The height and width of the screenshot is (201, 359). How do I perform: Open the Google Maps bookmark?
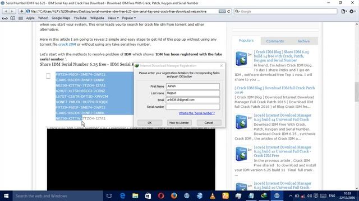tap(61, 18)
